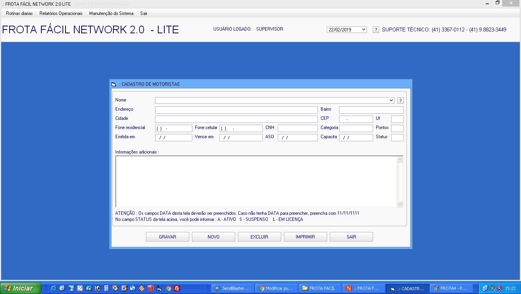521x294 pixels.
Task: Click the network connections icon in the system tray
Action: coord(485,288)
